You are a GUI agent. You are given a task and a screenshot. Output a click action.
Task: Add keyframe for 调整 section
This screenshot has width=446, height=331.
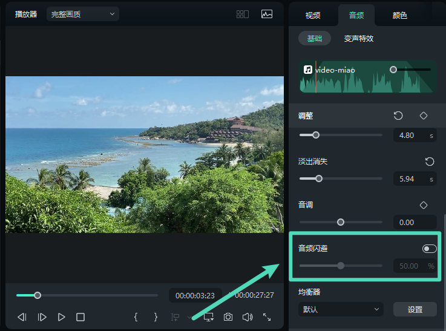(x=424, y=116)
